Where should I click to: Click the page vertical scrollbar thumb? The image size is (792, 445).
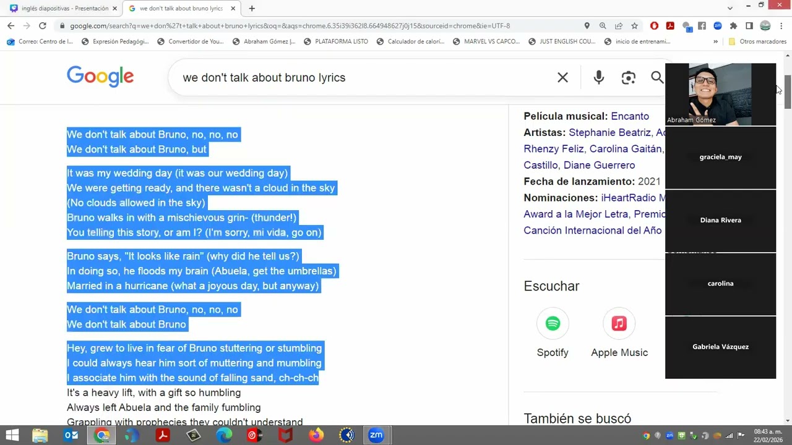click(788, 91)
